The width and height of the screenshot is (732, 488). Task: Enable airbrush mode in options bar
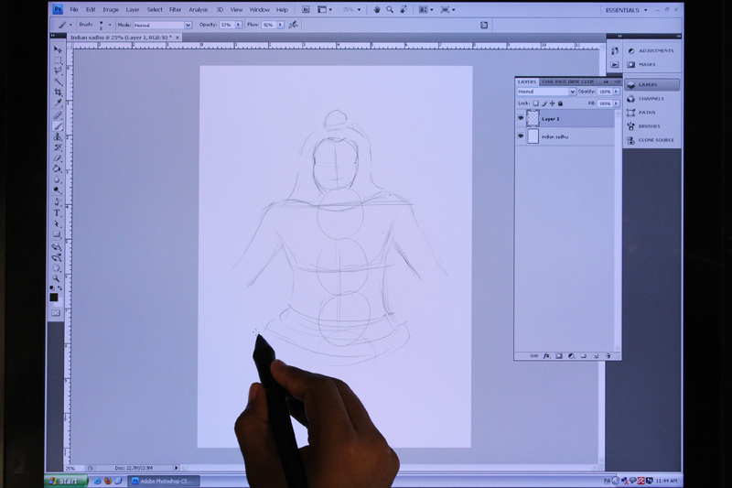click(293, 25)
